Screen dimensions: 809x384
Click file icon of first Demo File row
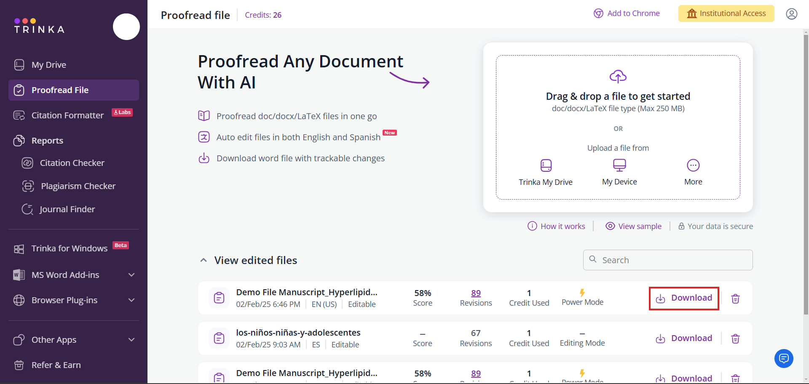[x=219, y=298]
